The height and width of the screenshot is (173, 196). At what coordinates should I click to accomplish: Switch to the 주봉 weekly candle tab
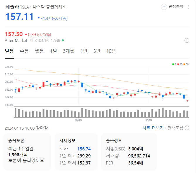coord(24,51)
